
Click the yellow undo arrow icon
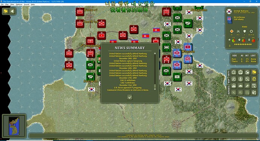click(254, 79)
